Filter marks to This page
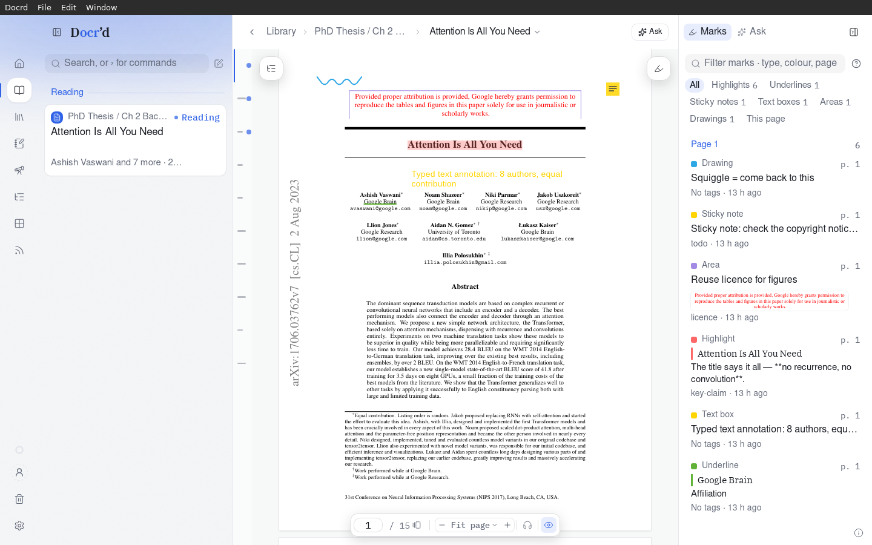Image resolution: width=872 pixels, height=545 pixels. point(766,119)
